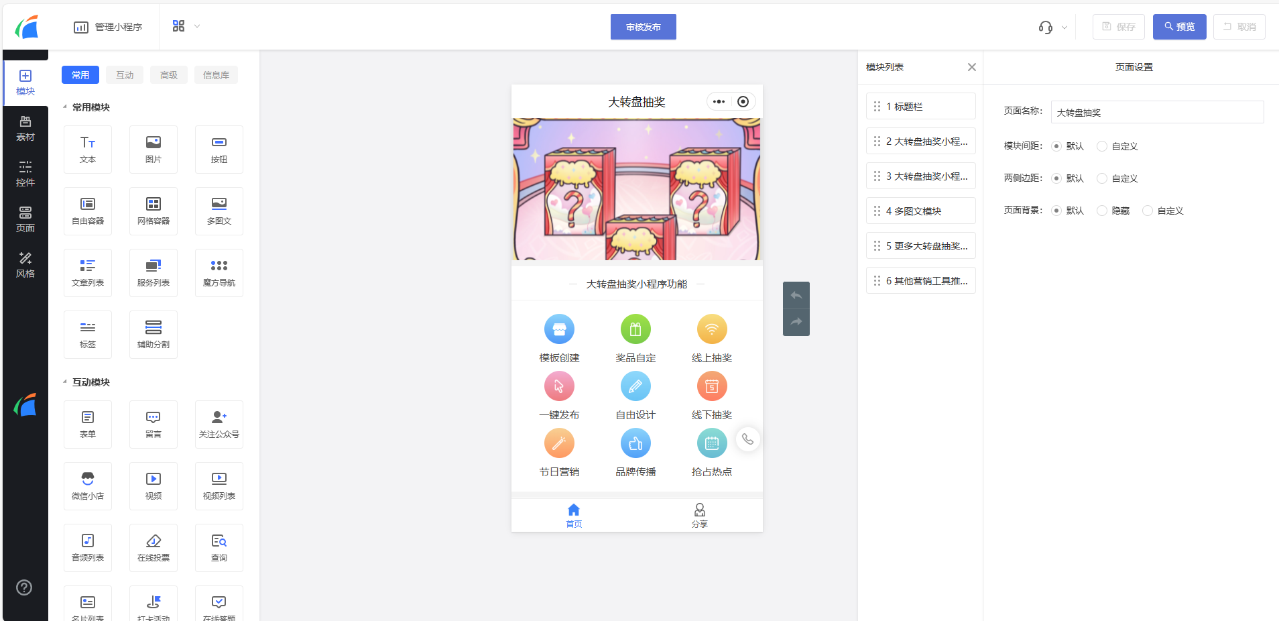Click the floating phone icon in preview
This screenshot has width=1279, height=621.
(x=747, y=439)
